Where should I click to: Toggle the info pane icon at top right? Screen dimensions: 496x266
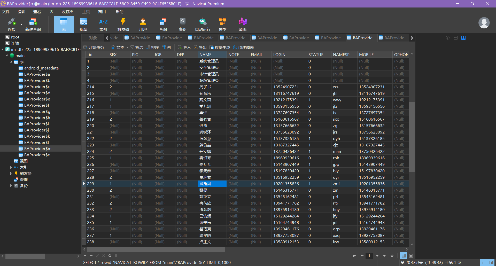(448, 38)
